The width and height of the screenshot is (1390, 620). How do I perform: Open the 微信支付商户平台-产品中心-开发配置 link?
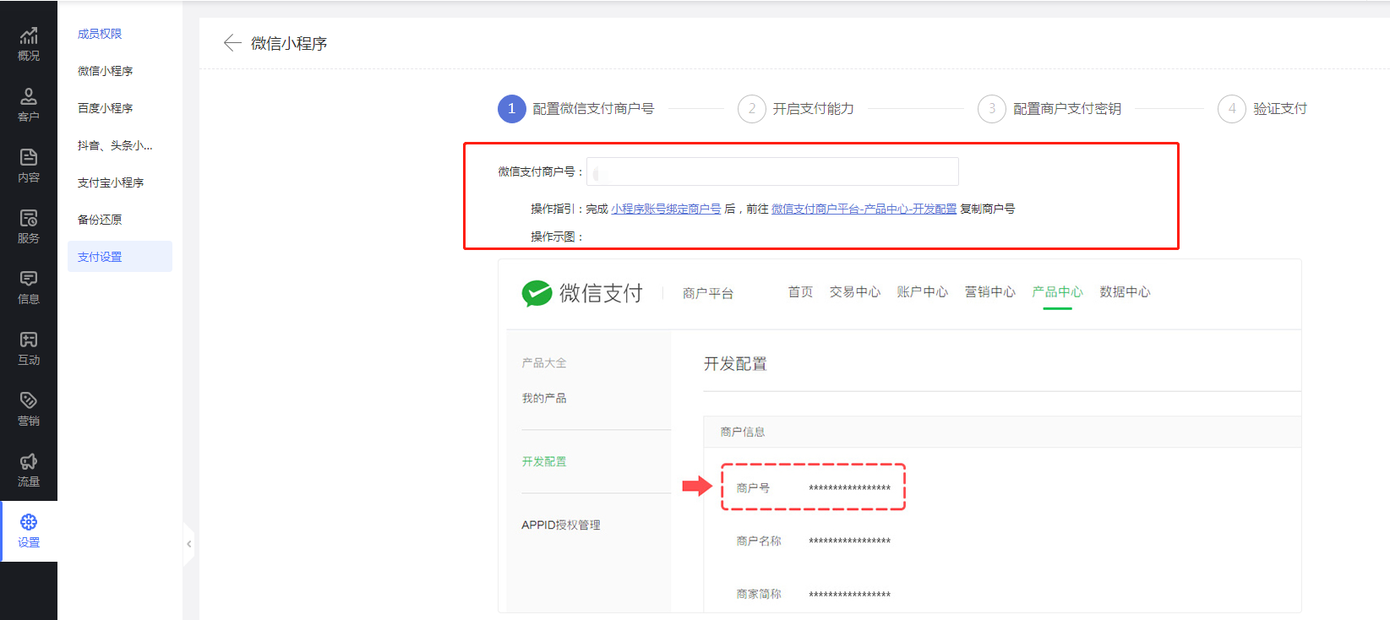(x=864, y=209)
